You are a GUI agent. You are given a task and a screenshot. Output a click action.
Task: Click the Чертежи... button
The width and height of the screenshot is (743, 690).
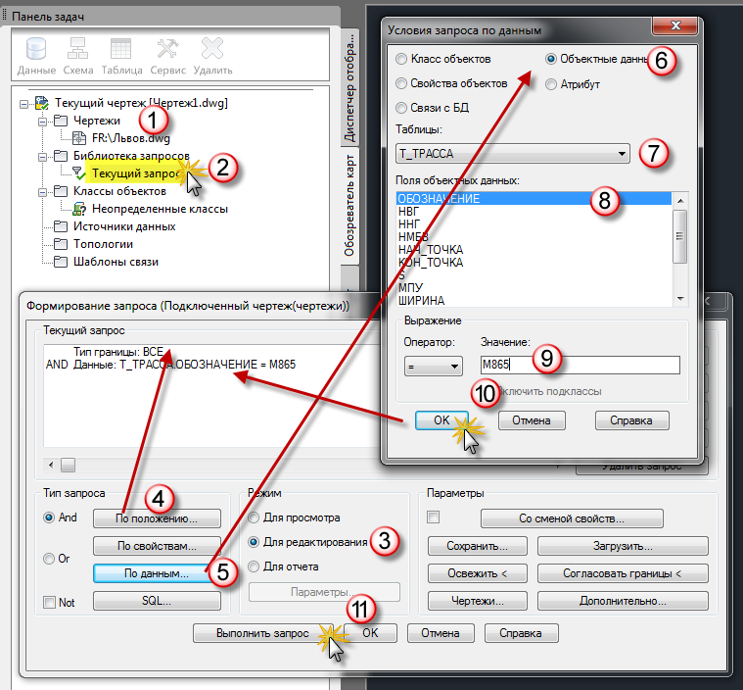(477, 601)
